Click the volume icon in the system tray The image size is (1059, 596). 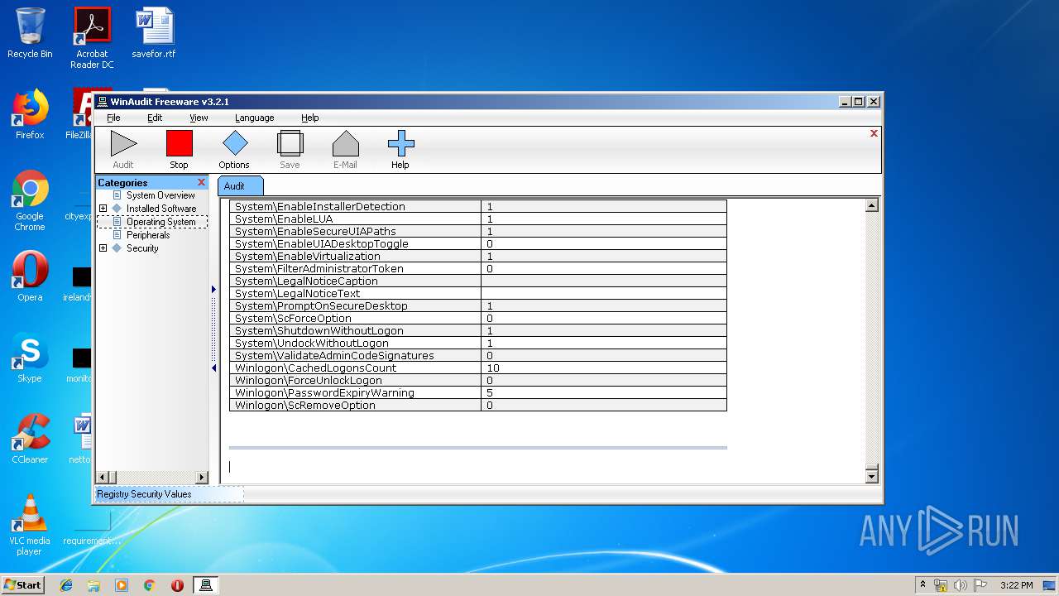coord(960,585)
